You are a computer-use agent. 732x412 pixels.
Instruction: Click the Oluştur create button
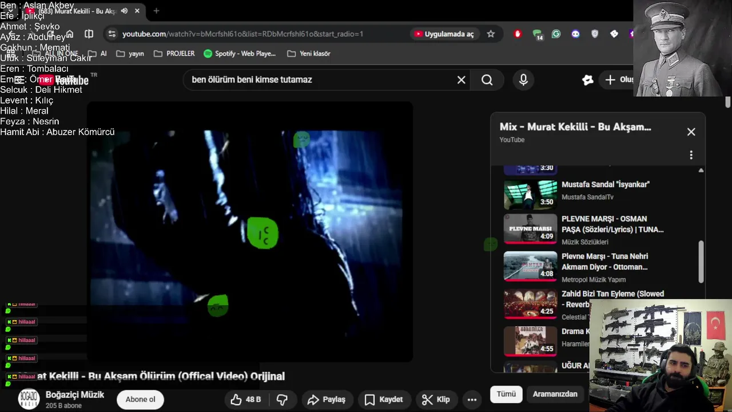[x=619, y=80]
